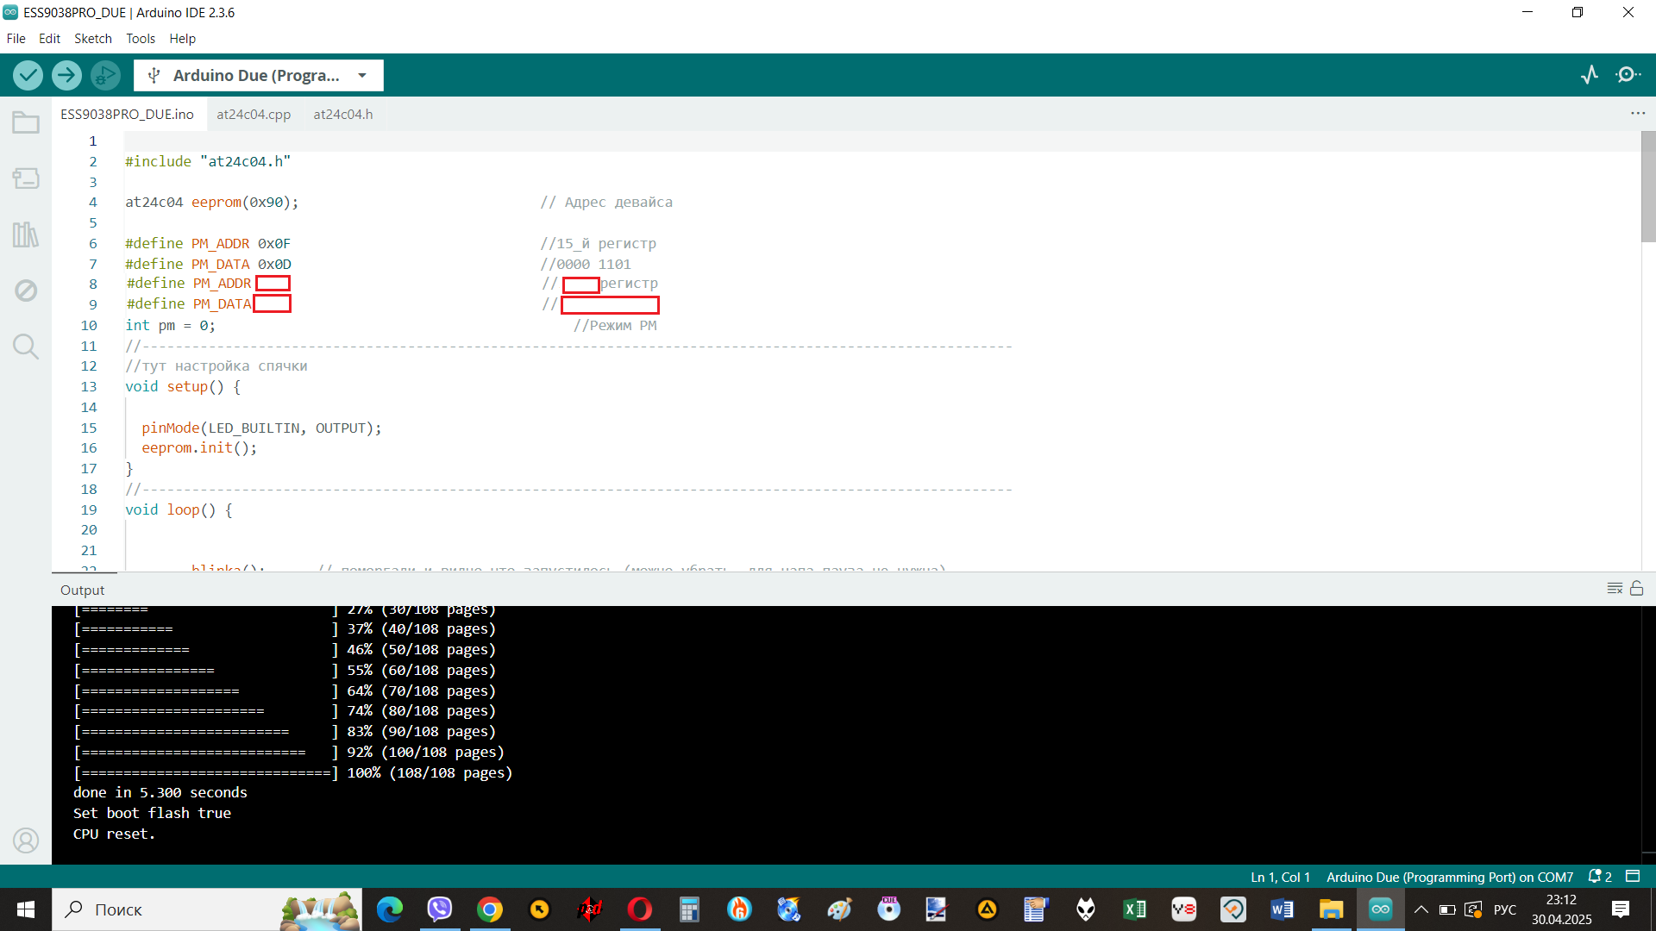Click the Arduino IDE taskbar icon
Image resolution: width=1656 pixels, height=931 pixels.
pyautogui.click(x=1381, y=909)
